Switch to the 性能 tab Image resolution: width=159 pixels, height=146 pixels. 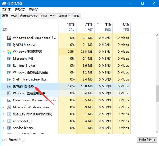(x=14, y=16)
